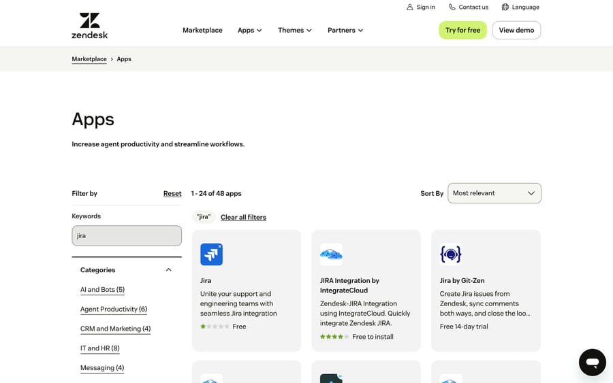Screen dimensions: 613x383
Task: Click Clear all filters link
Action: (243, 217)
